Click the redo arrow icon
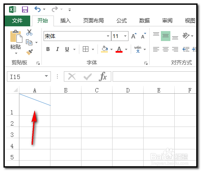The height and width of the screenshot is (171, 201). click(x=55, y=9)
